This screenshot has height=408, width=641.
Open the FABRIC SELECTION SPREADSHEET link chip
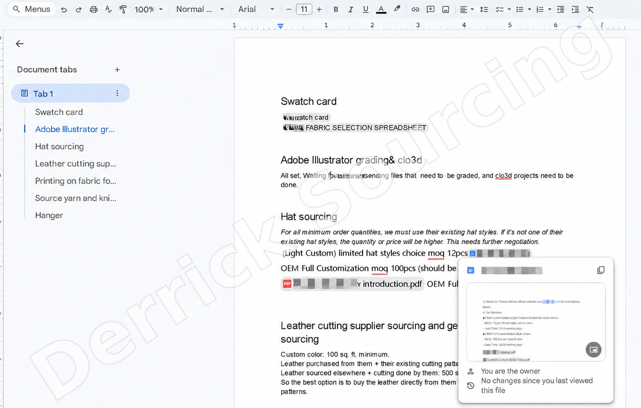(x=355, y=128)
